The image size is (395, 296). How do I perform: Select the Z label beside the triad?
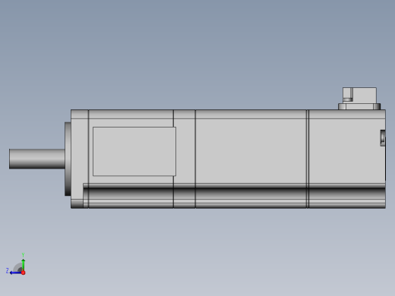(7, 271)
